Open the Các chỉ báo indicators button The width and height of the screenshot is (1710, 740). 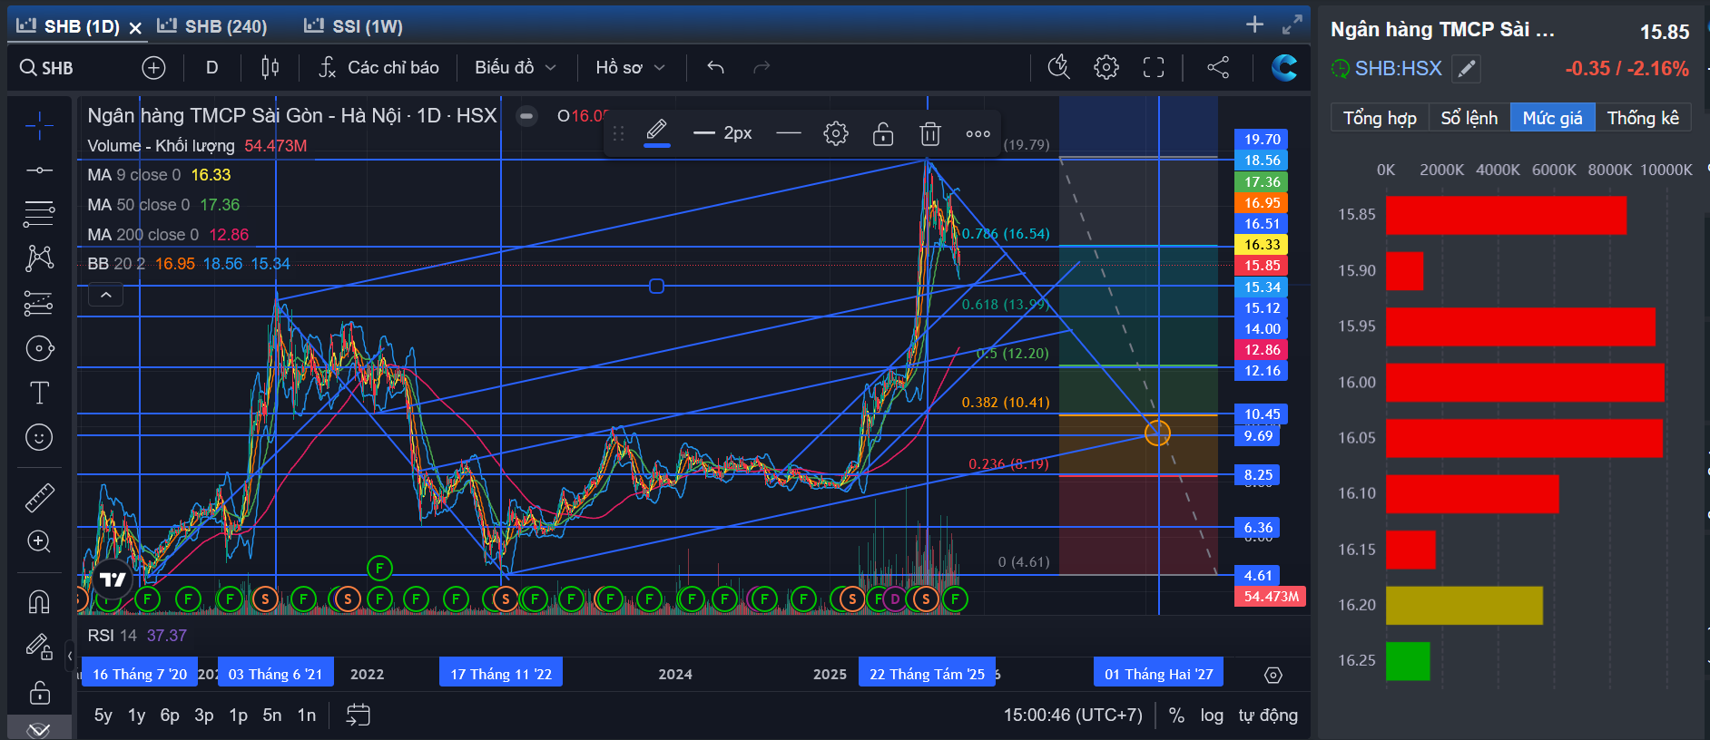[378, 67]
